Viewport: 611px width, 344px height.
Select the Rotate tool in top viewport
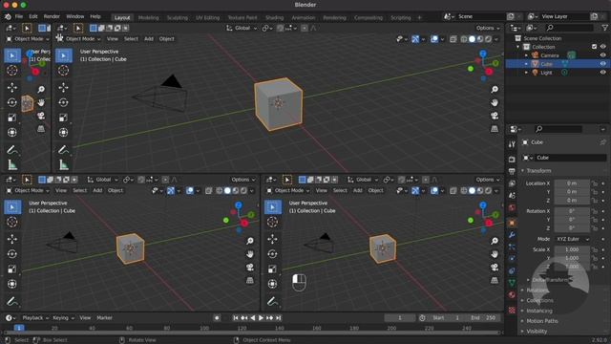pos(64,102)
